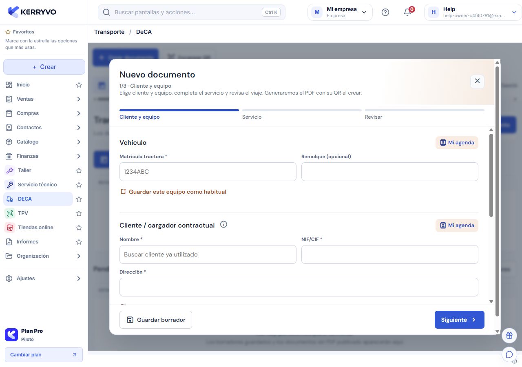522x367 pixels.
Task: Open the help question mark icon
Action: (x=385, y=12)
